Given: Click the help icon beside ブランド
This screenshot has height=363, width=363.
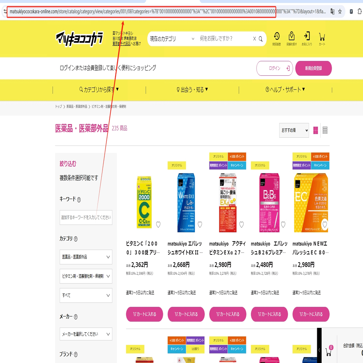Looking at the screenshot, I should coord(76,355).
